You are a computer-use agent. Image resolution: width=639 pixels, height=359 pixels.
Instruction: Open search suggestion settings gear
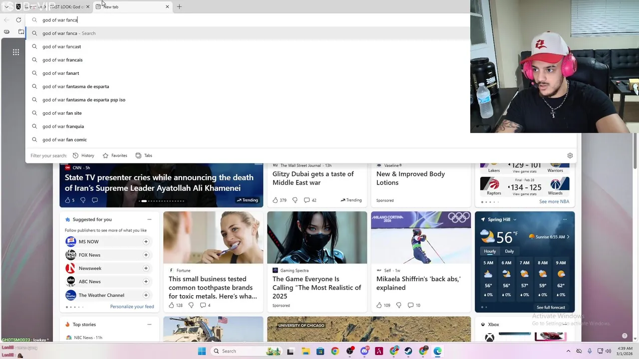[570, 156]
